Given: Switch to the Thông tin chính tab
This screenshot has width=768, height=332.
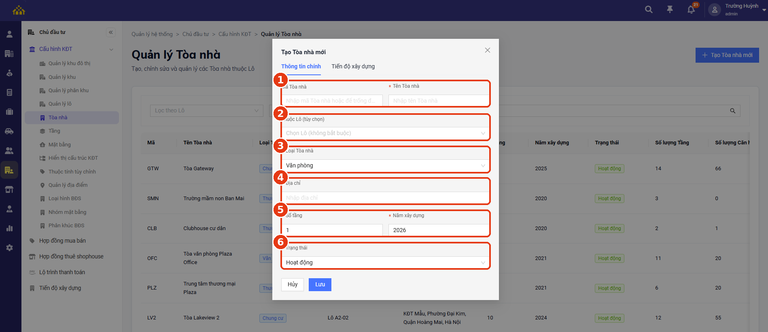Looking at the screenshot, I should (301, 66).
